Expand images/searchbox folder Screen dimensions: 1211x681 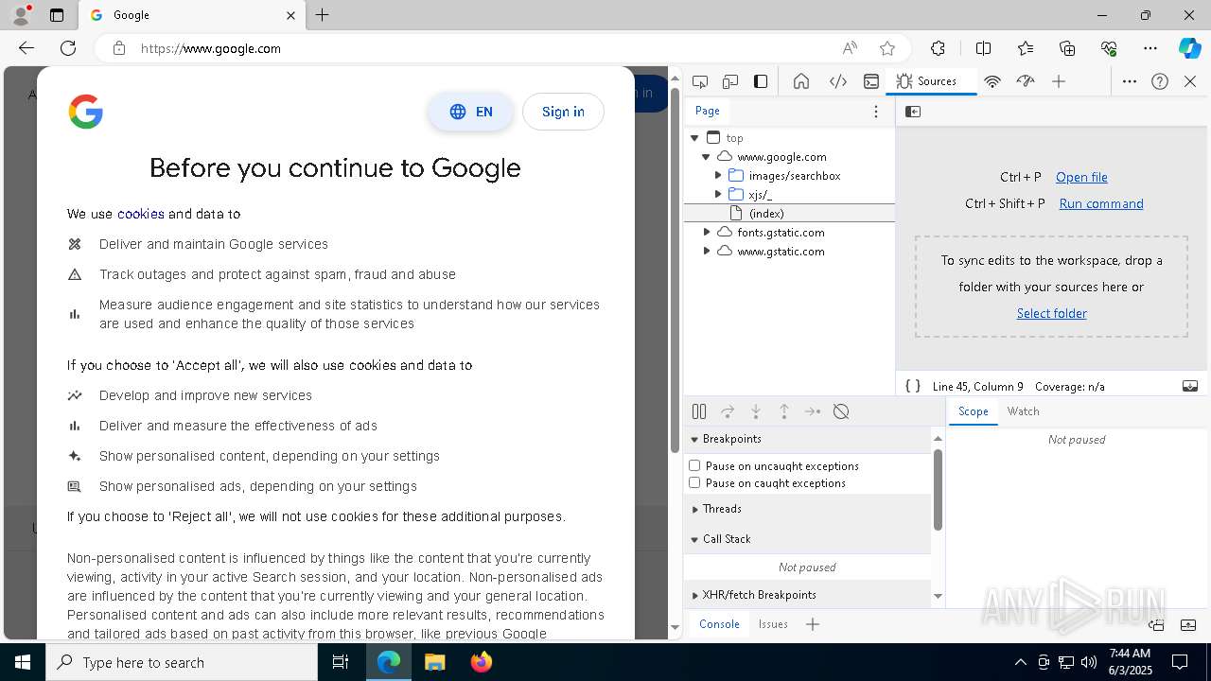pos(718,176)
